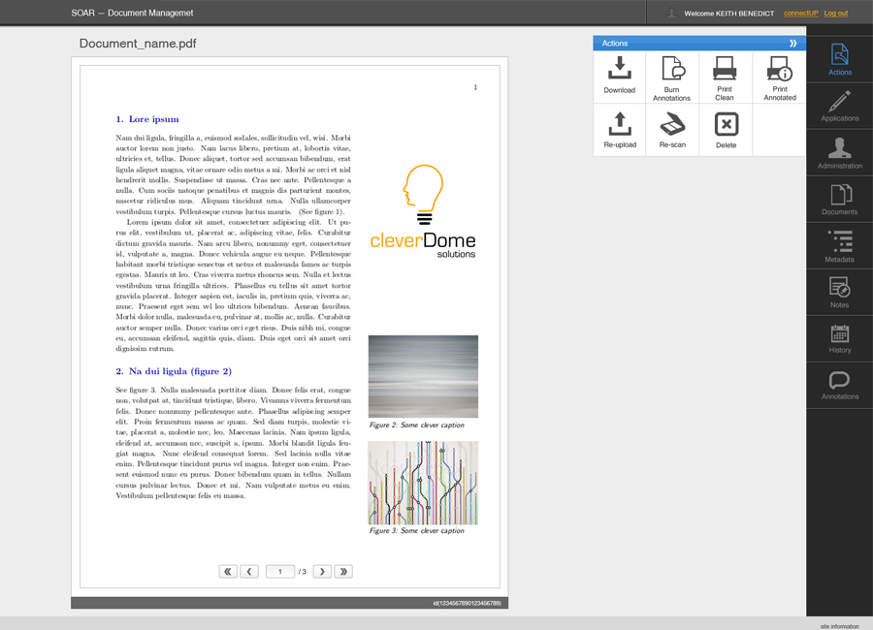
Task: Open the Administration sidebar section
Action: click(x=839, y=152)
